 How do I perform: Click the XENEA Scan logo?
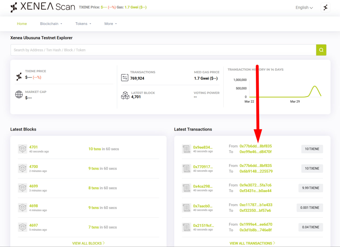click(43, 7)
